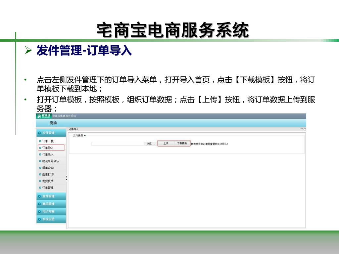Click the 上传 upload button
The image size is (339, 254).
click(x=166, y=144)
